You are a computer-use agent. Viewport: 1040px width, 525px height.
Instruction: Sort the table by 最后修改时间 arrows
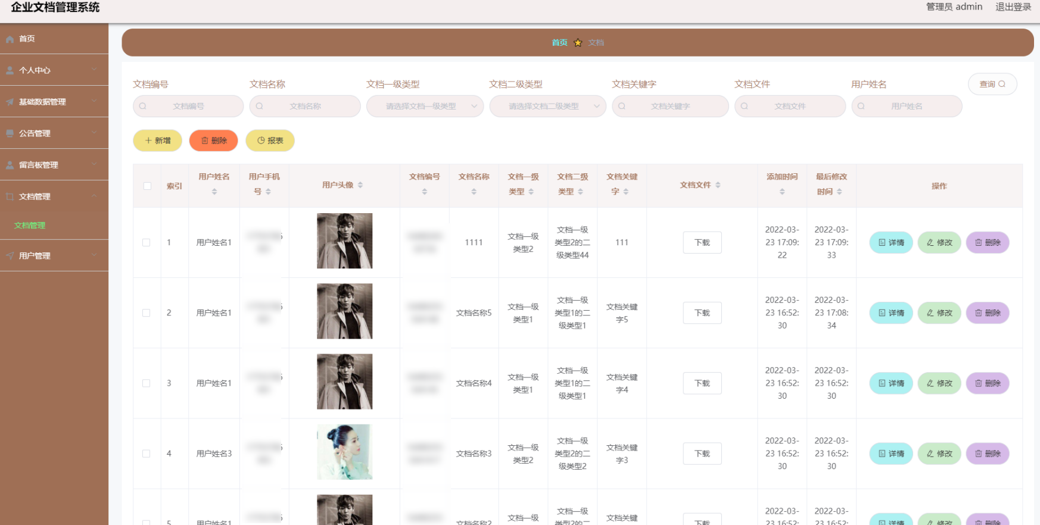click(x=839, y=192)
